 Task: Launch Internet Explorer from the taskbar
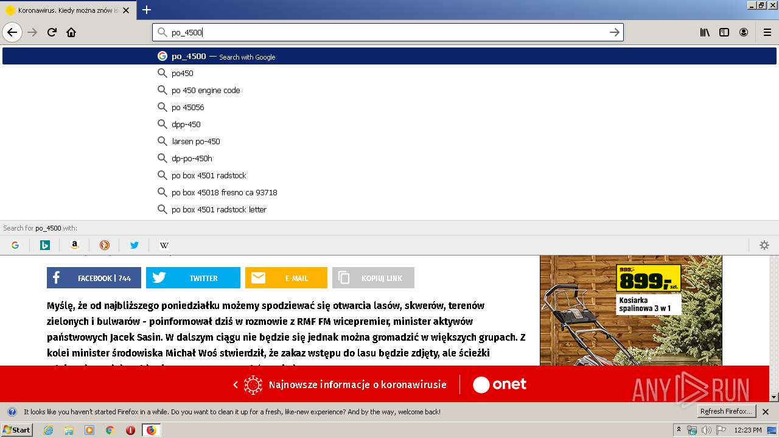[48, 430]
